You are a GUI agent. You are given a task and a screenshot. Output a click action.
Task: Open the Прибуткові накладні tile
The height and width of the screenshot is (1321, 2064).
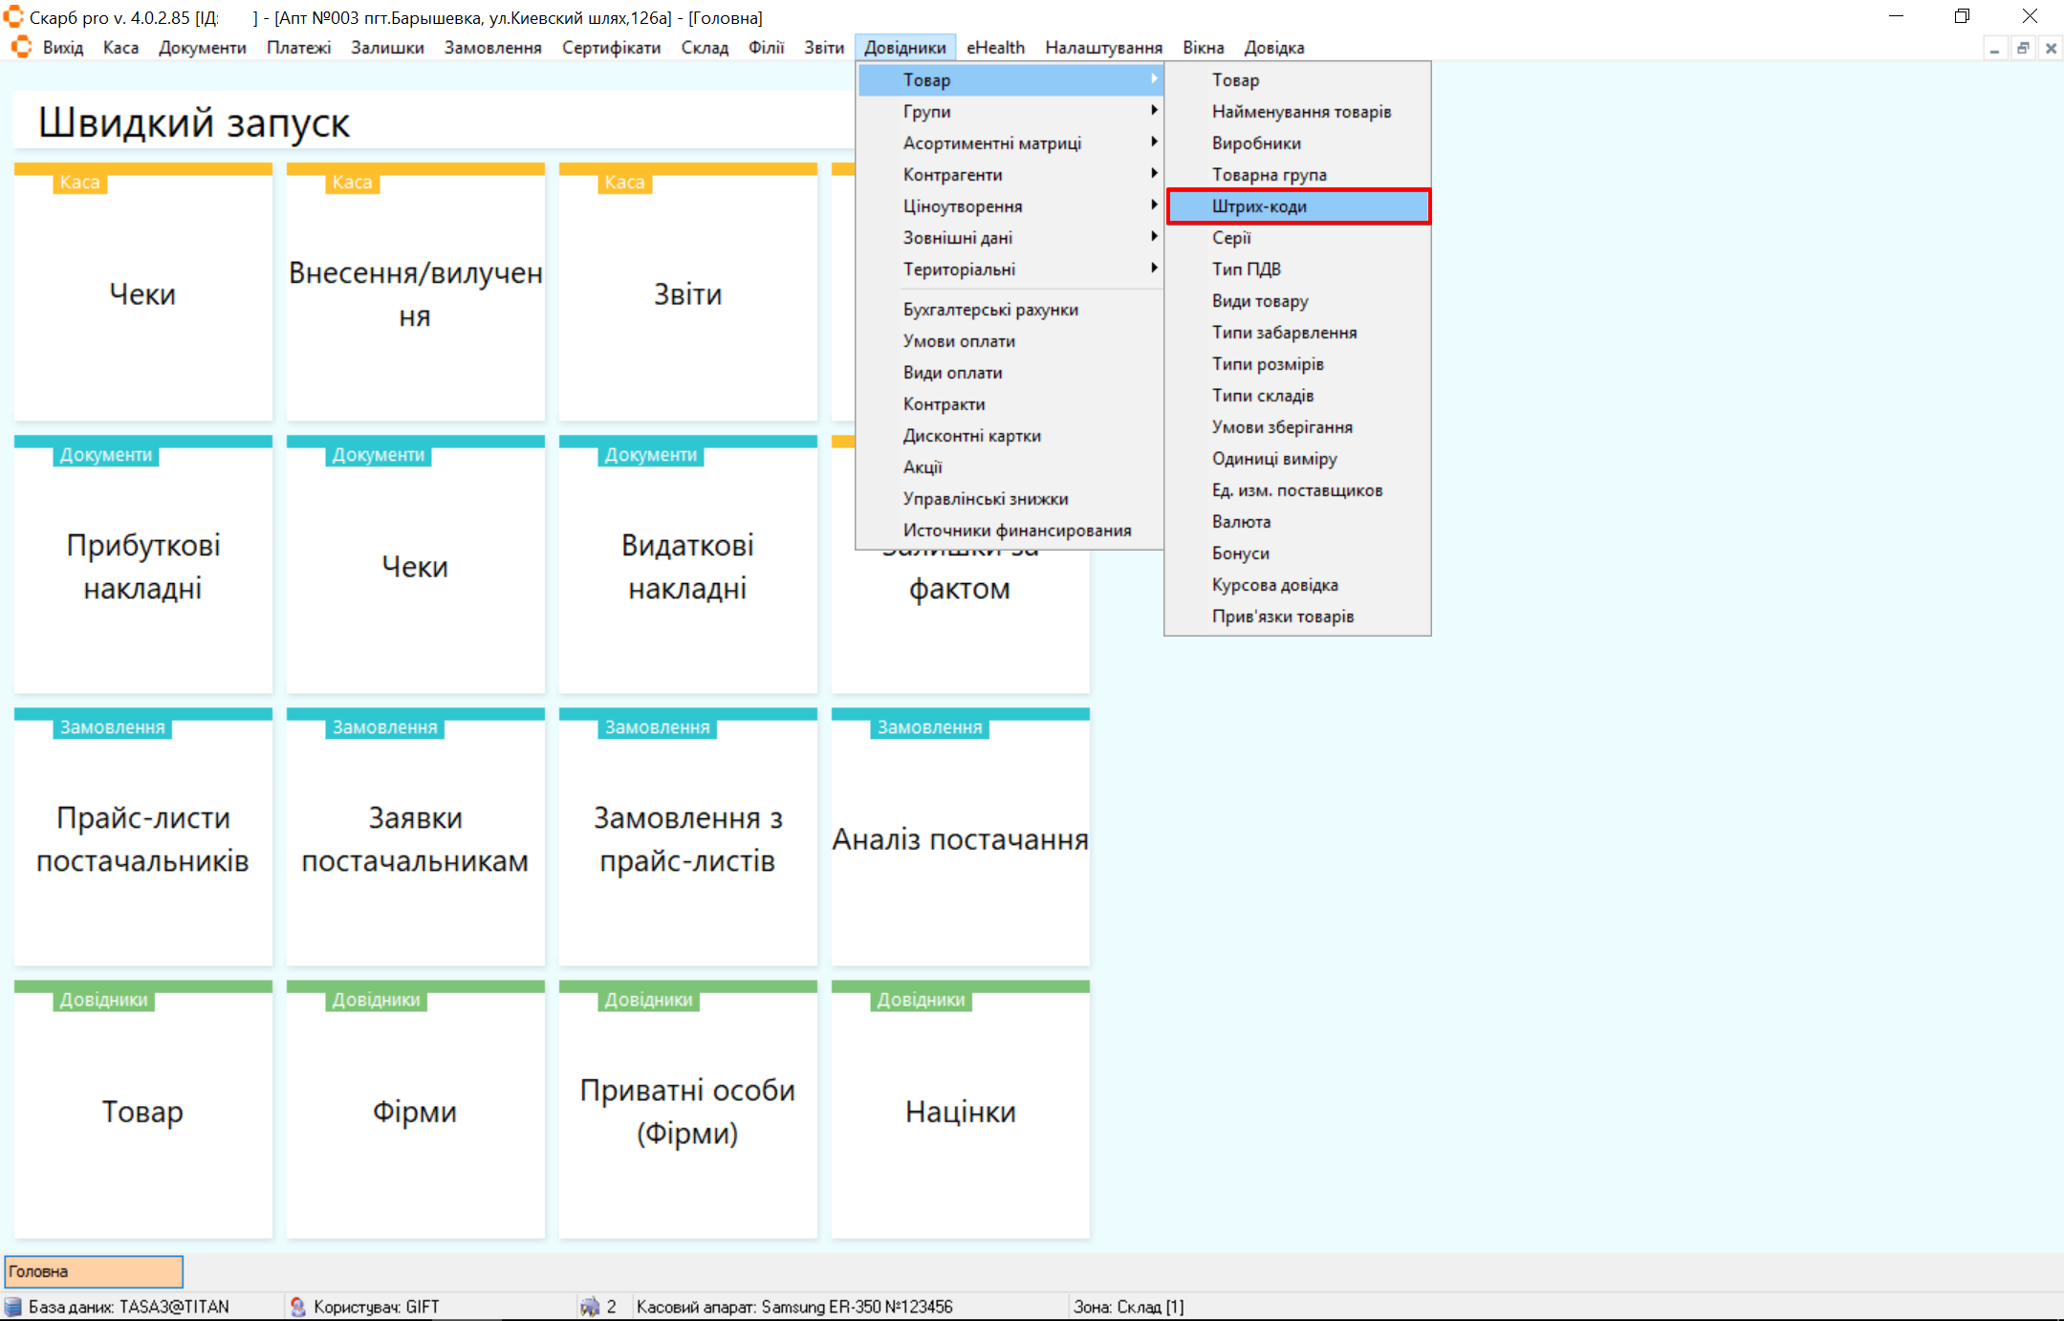(x=142, y=566)
